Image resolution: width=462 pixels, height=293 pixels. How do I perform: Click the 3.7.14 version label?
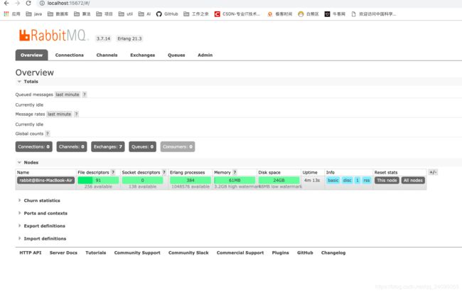pyautogui.click(x=103, y=38)
